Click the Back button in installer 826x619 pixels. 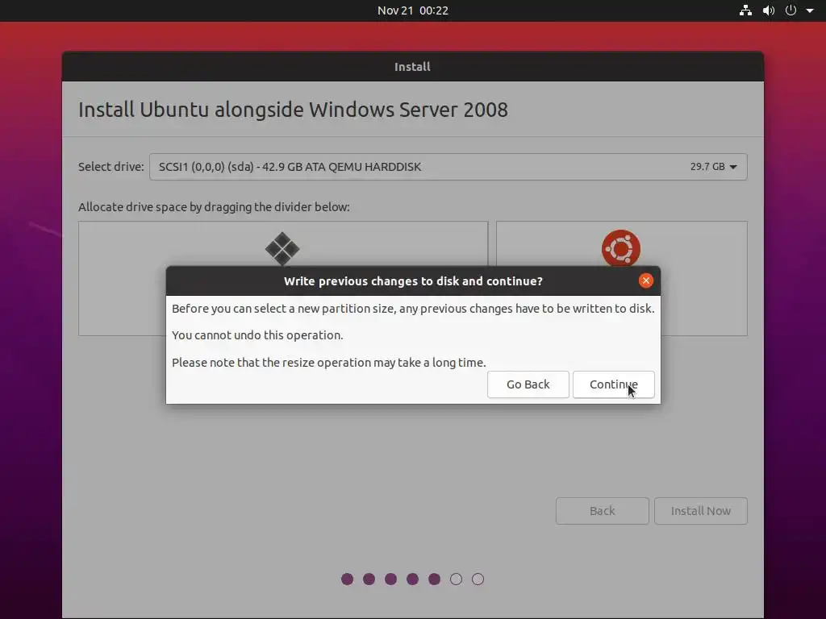(x=602, y=511)
